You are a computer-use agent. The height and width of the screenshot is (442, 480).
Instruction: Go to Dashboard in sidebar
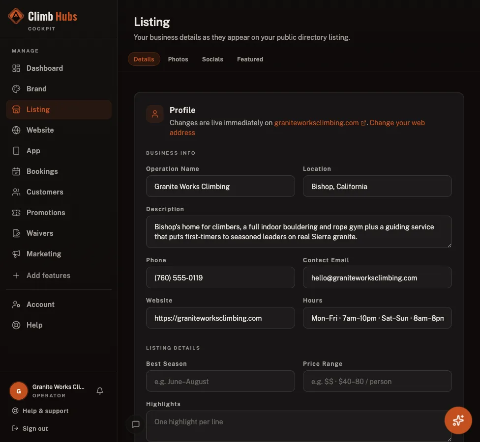[x=59, y=68]
